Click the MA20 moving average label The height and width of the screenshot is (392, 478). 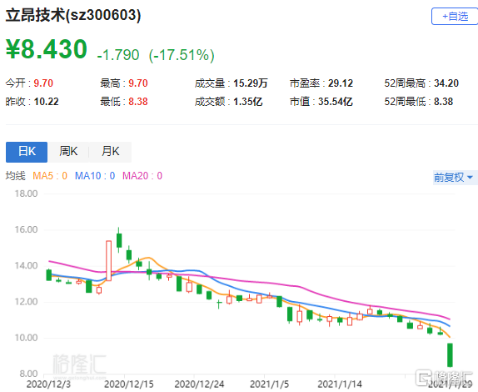click(x=142, y=176)
